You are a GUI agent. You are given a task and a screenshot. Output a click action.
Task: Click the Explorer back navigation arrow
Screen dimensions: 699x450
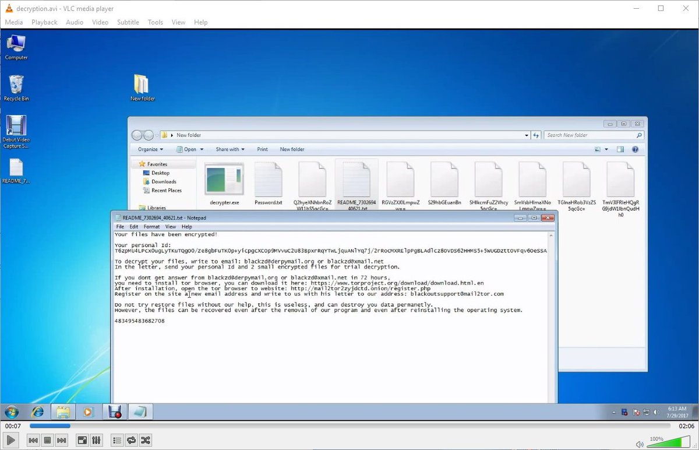click(137, 135)
